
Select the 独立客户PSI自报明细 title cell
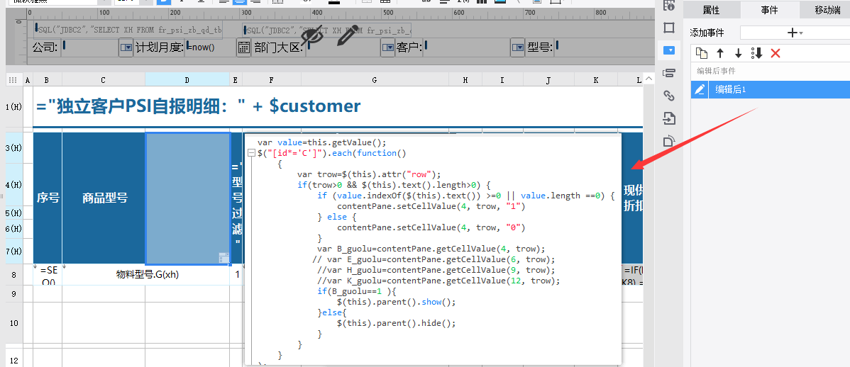[338, 106]
